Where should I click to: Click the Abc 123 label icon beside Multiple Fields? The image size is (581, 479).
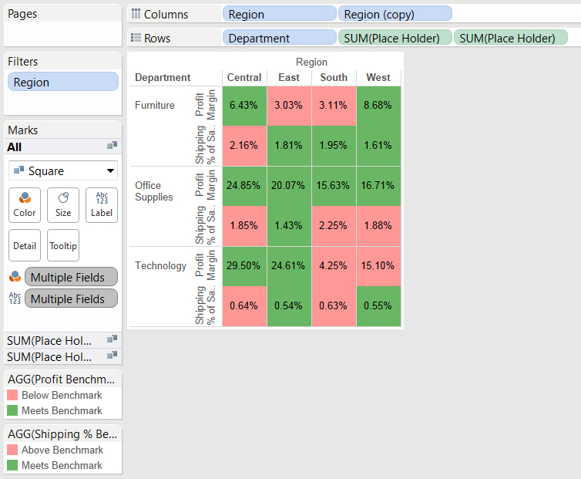(x=15, y=299)
